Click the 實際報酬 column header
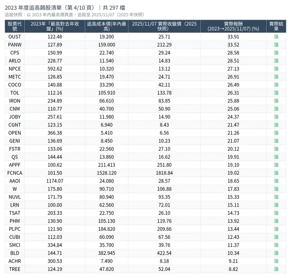Screen dimensions: 291x278 233,26
